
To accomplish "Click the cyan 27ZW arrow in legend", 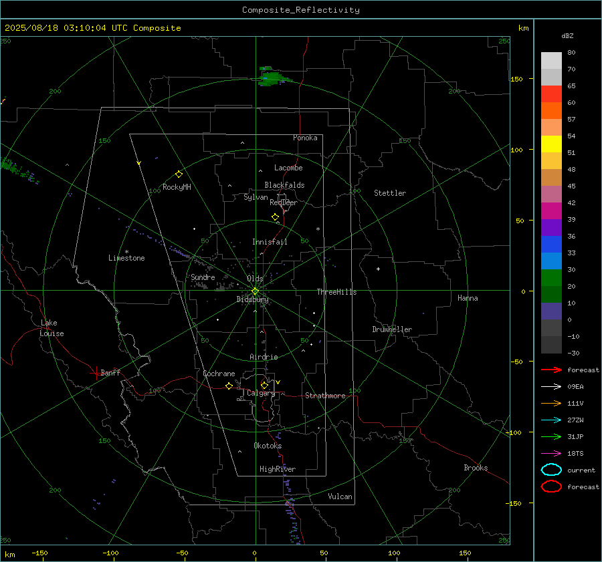I will [551, 420].
